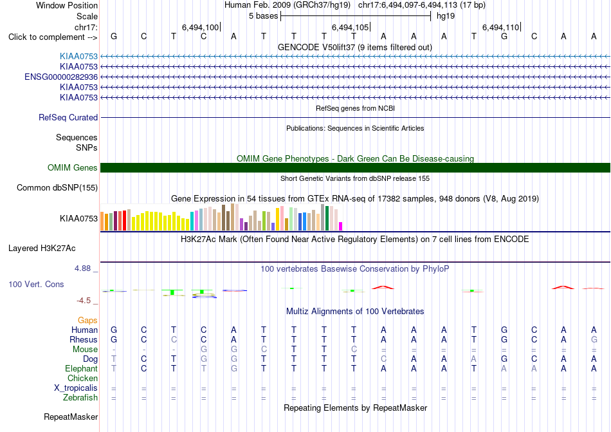Select the 'Mouse' alignment row label
The width and height of the screenshot is (611, 432).
(x=85, y=350)
